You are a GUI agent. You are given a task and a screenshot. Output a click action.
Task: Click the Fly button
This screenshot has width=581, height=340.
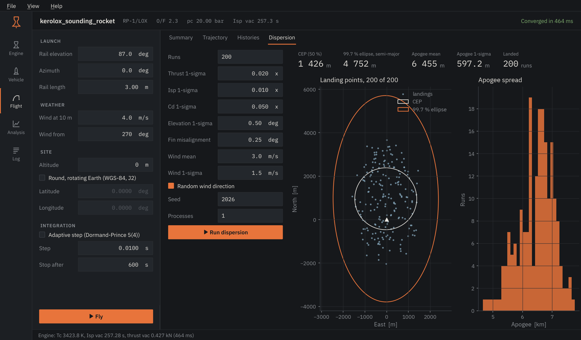coord(96,316)
